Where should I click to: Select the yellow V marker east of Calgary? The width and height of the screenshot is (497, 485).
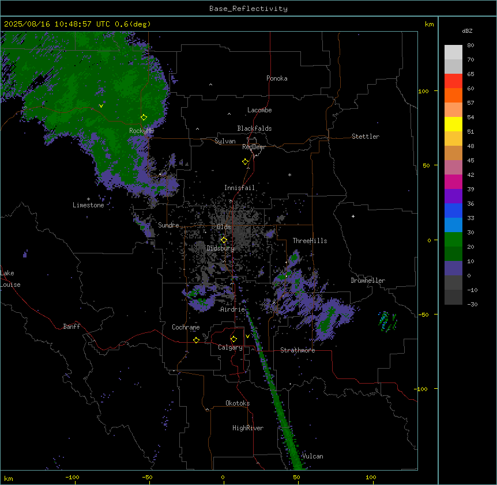tap(247, 336)
